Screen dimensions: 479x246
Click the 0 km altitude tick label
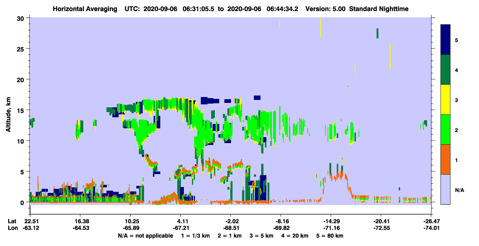tap(23, 202)
